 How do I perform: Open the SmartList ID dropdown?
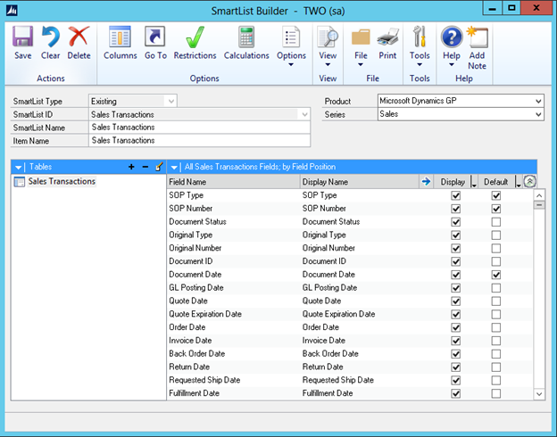pos(304,114)
